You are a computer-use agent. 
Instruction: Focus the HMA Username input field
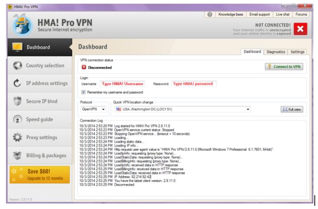pos(122,84)
